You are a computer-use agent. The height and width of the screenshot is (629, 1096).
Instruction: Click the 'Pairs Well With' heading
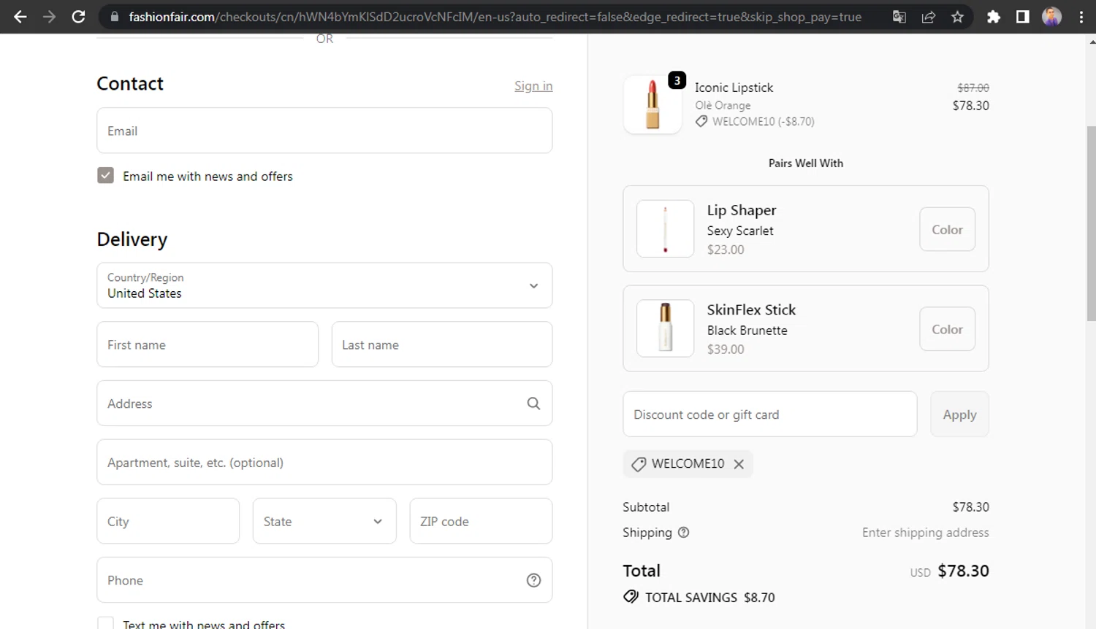(x=806, y=163)
